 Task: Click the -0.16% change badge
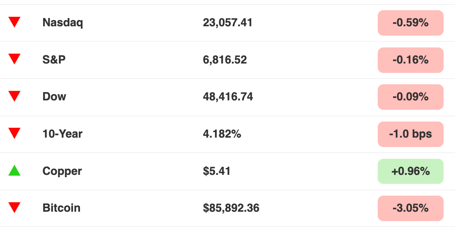pyautogui.click(x=410, y=60)
